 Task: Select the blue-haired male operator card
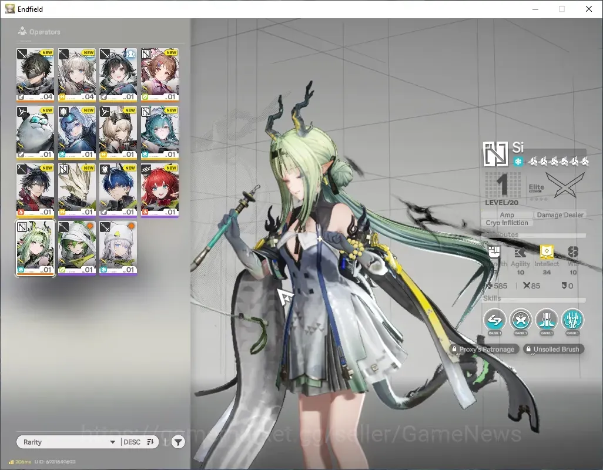(118, 190)
